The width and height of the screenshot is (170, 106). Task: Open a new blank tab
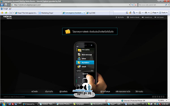112,13
